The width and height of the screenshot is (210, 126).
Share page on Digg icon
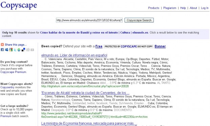point(28,50)
